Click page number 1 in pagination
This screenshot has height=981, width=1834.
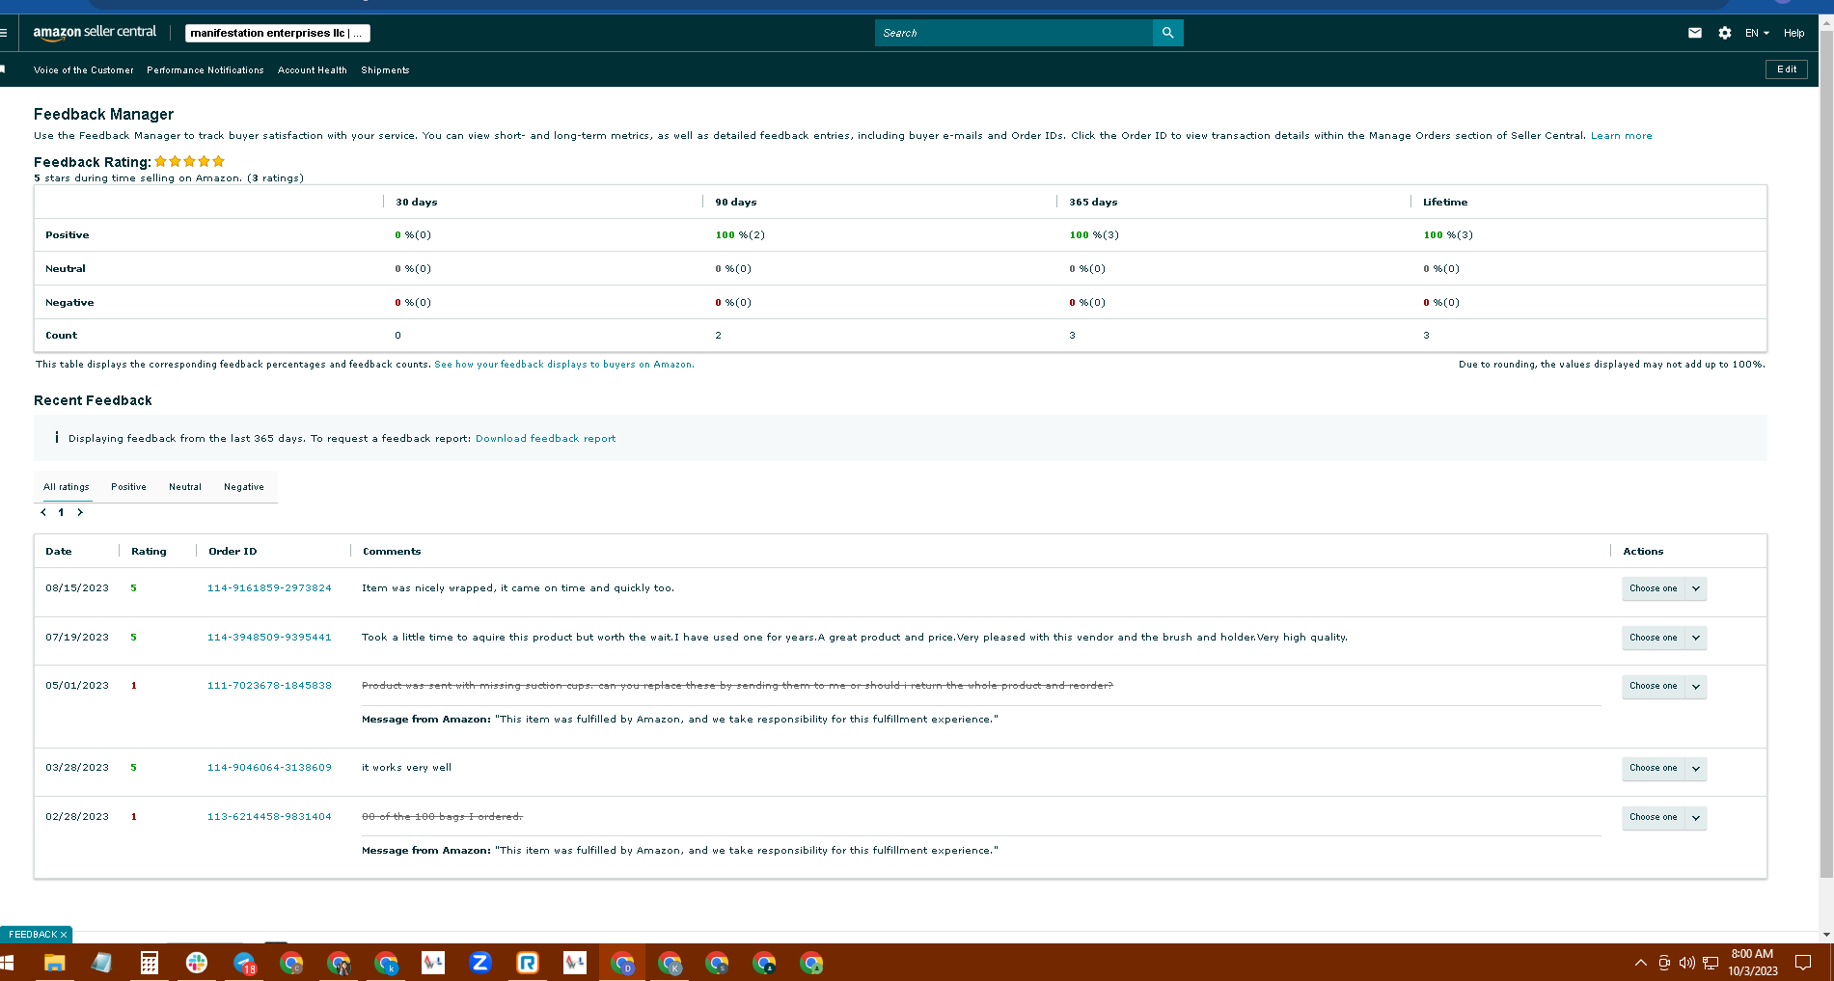click(x=61, y=512)
